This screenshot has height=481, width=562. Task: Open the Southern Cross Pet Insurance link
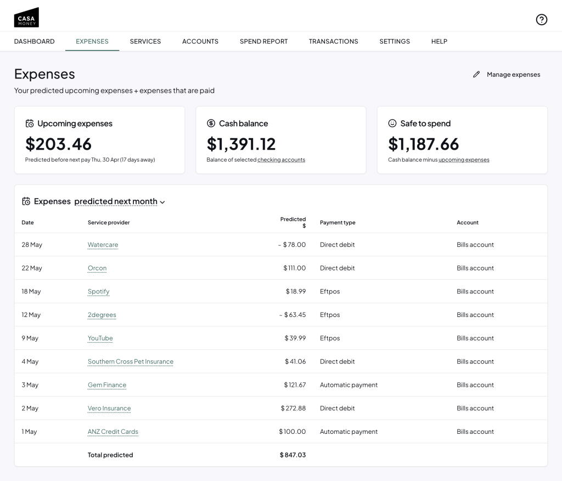(x=130, y=361)
